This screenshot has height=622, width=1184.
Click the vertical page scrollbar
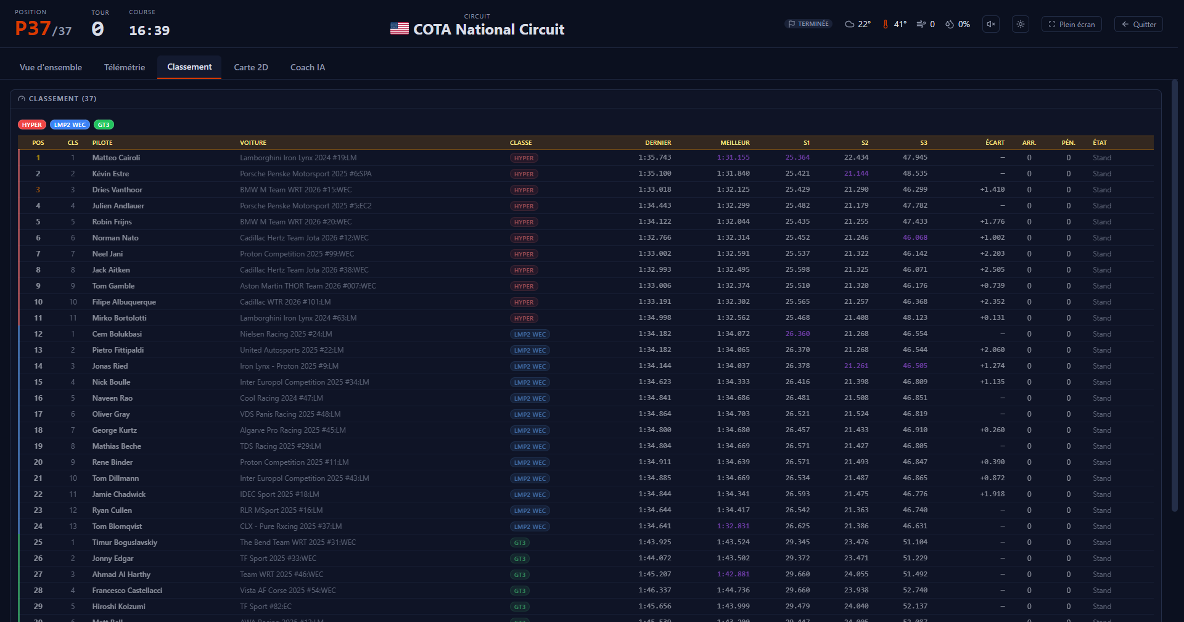(x=1175, y=296)
